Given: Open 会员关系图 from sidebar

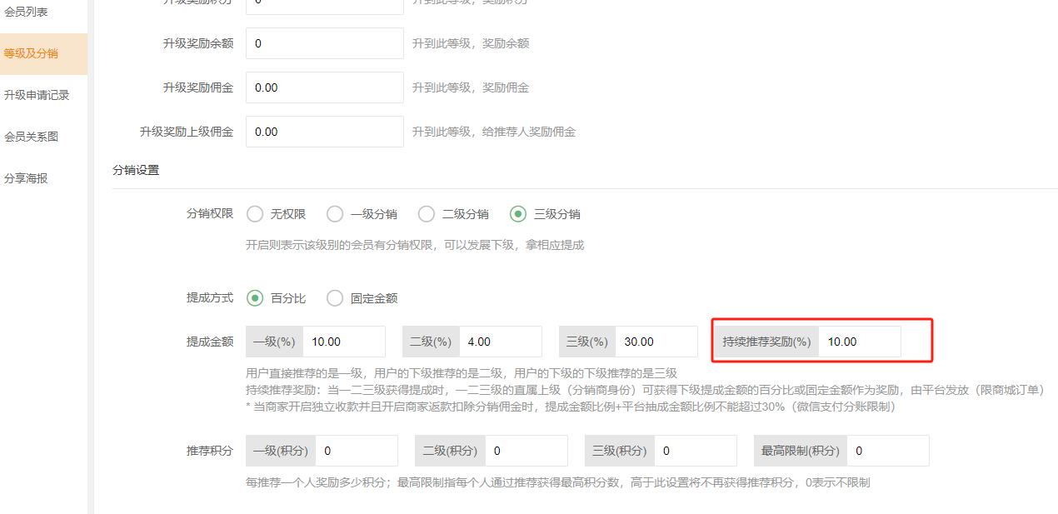Looking at the screenshot, I should (x=31, y=137).
